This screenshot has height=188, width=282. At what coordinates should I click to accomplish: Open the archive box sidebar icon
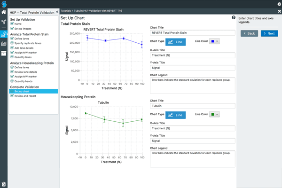pos(4,53)
